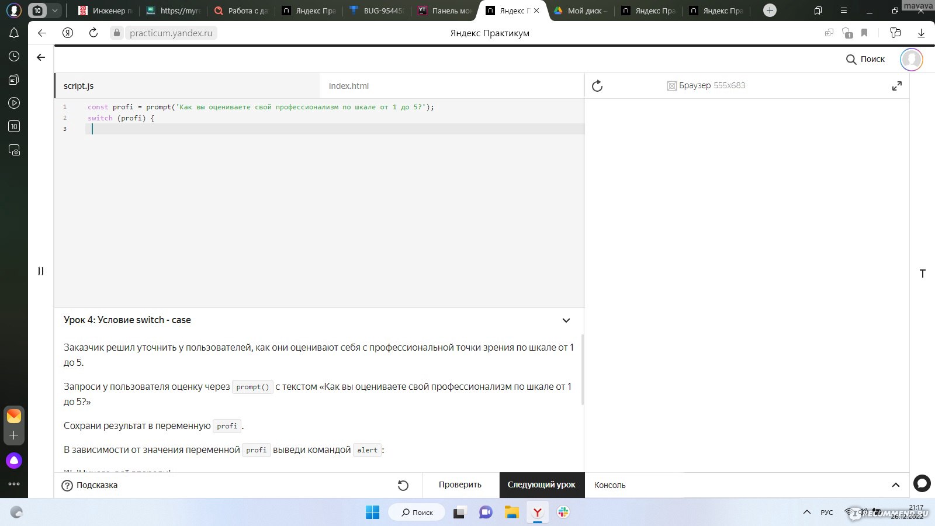Click the lesson text scrollbar

point(582,369)
